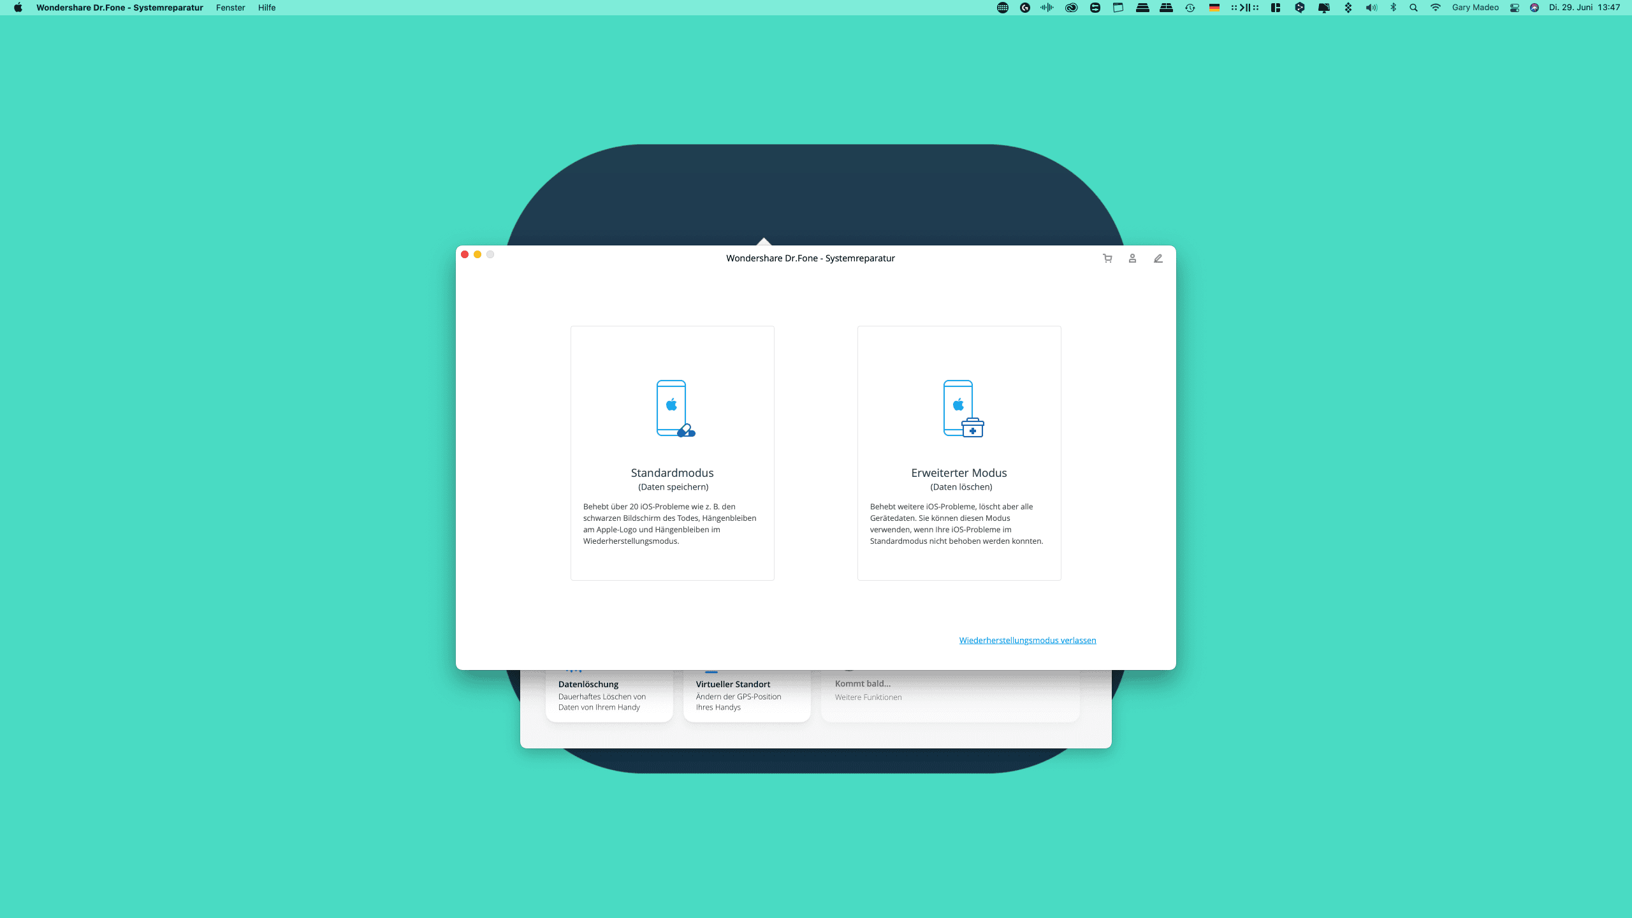
Task: Open the Wondershare Dr.Fone app menu
Action: point(119,8)
